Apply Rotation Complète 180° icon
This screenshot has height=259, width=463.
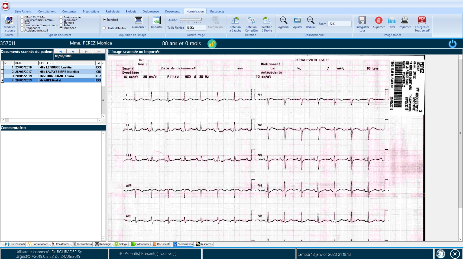[x=251, y=20]
